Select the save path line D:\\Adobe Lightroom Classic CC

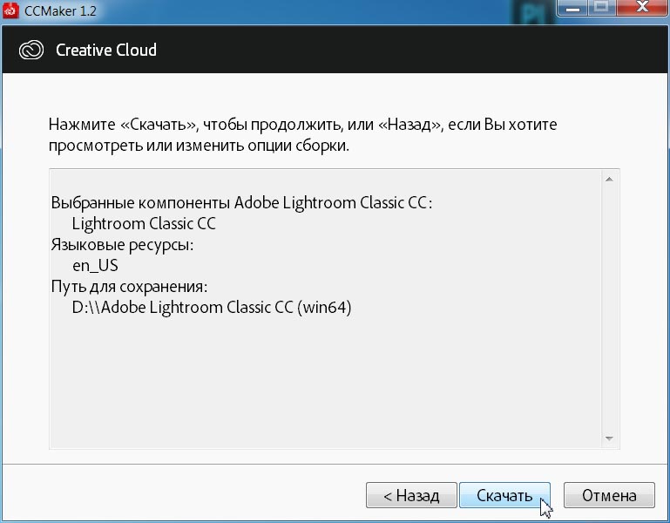[x=212, y=308]
